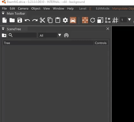
Task: Select the Rotate gizmo tool
Action: tap(93, 20)
